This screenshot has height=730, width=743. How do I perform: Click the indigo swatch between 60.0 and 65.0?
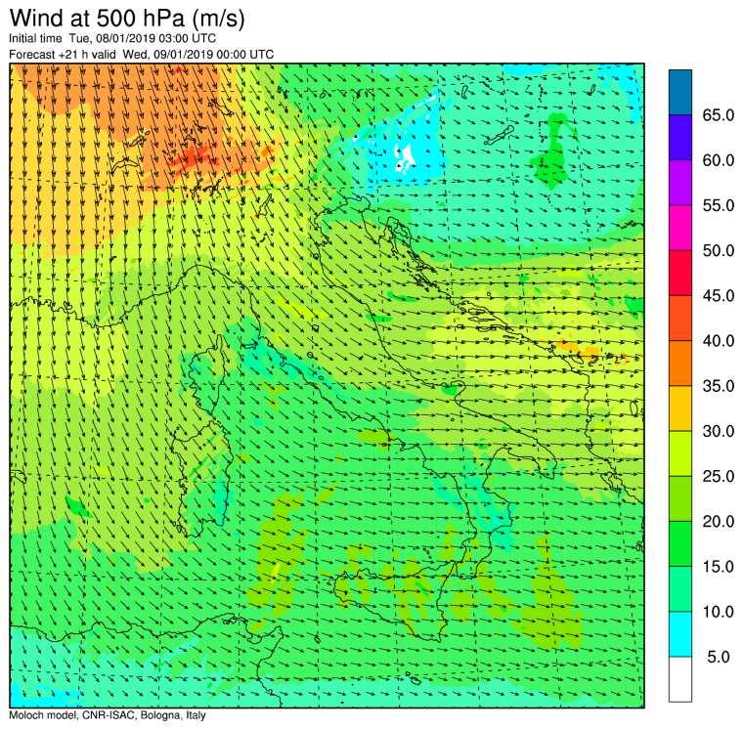point(680,138)
